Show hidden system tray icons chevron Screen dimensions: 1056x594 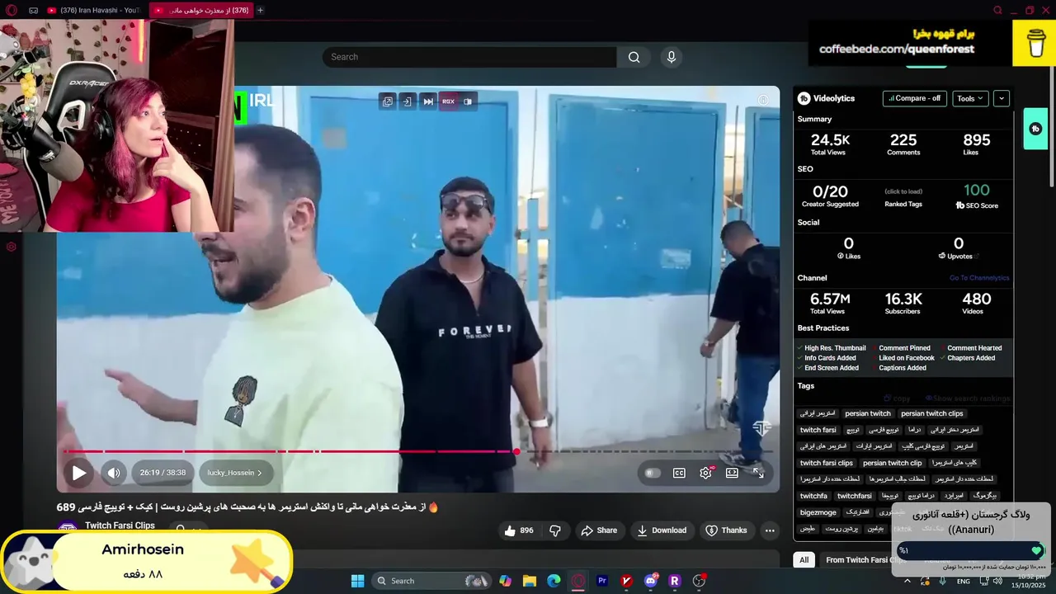(x=906, y=581)
